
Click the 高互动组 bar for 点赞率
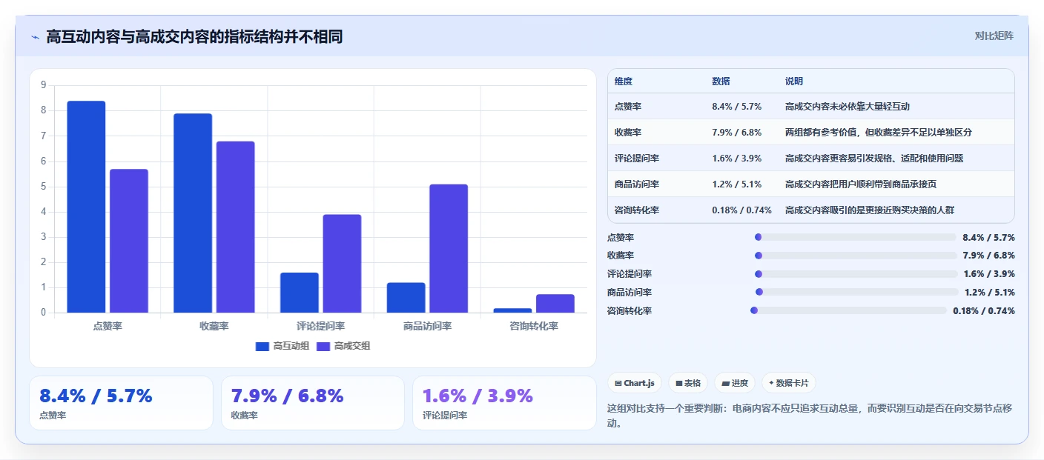86,207
